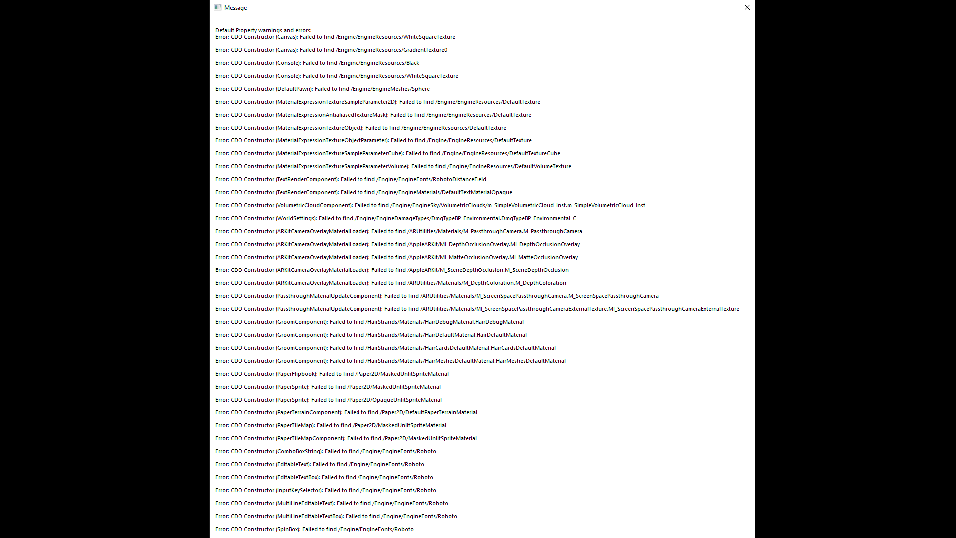Click the VolumetricCloudComponent error line
This screenshot has height=538, width=956.
coord(430,205)
